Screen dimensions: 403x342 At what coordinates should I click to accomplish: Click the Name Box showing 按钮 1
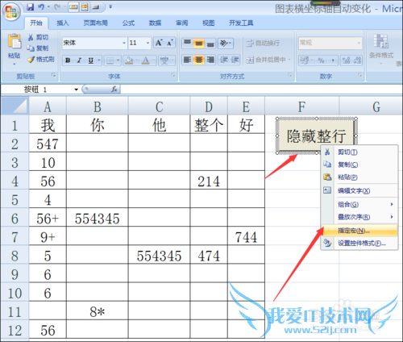40,90
